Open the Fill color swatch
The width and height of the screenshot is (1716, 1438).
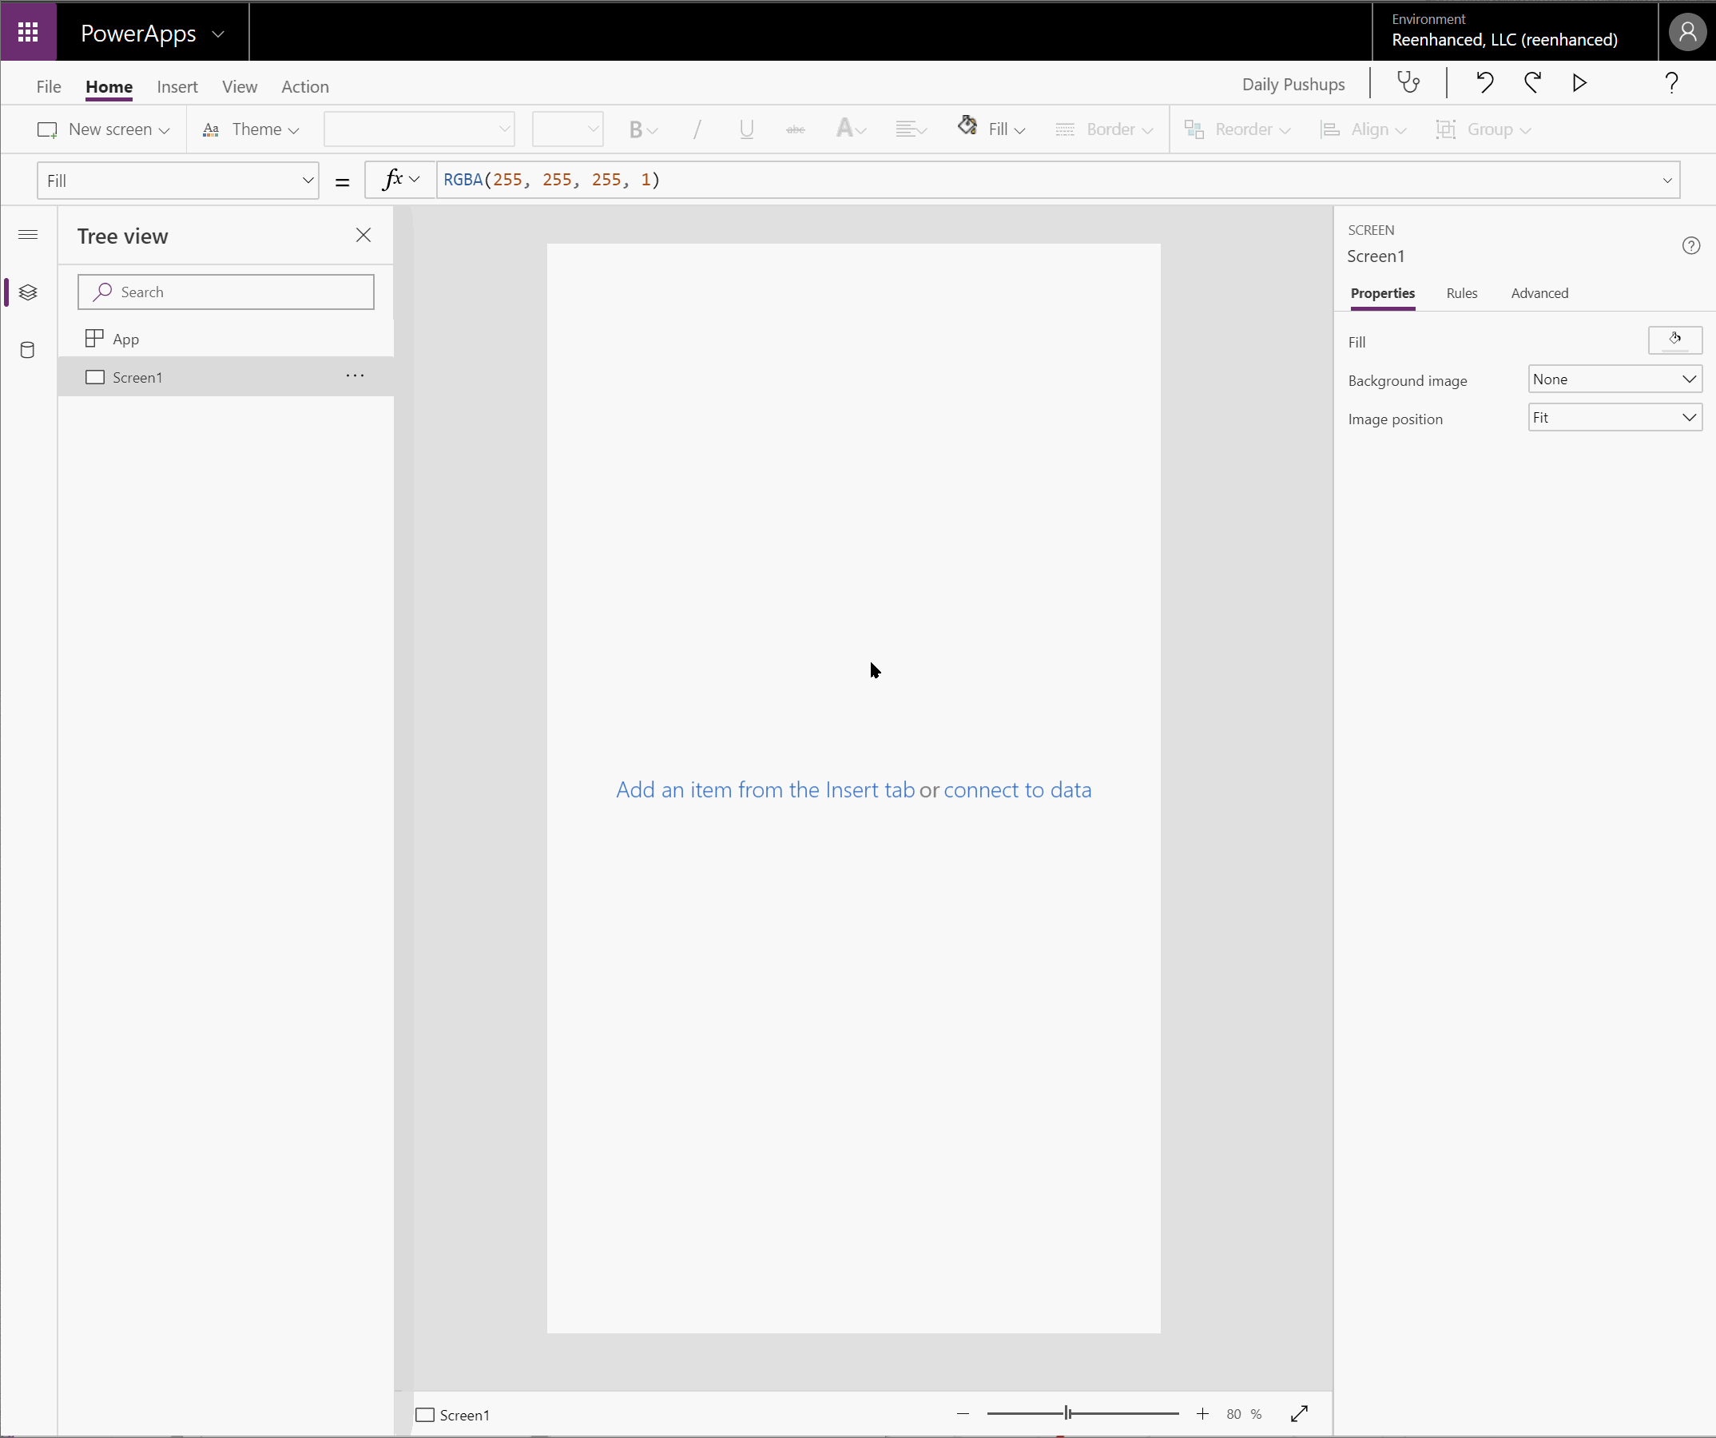pos(1674,340)
